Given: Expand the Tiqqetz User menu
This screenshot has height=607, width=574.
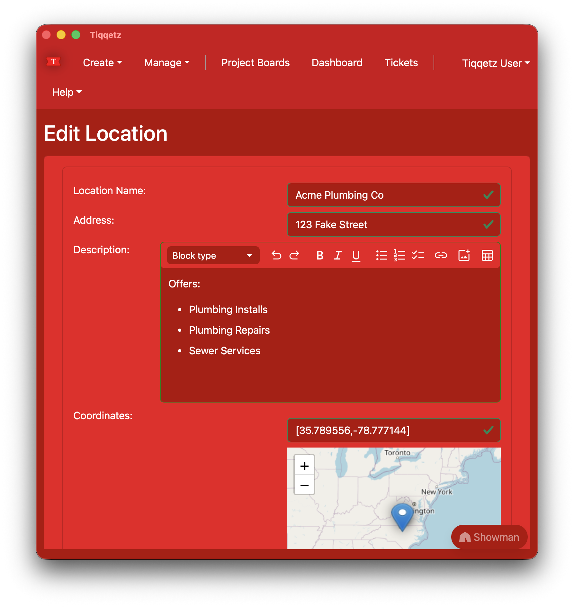Looking at the screenshot, I should (x=495, y=63).
